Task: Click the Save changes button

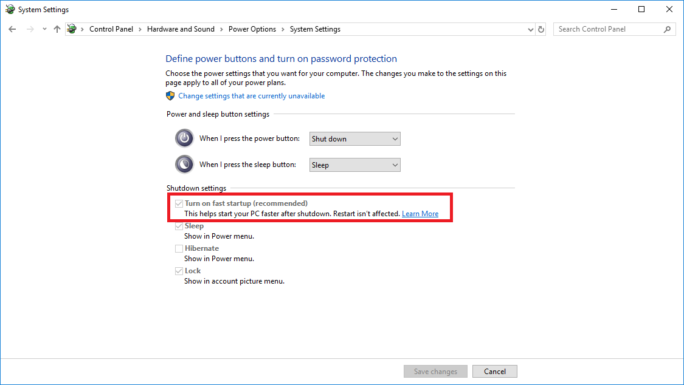Action: tap(435, 372)
